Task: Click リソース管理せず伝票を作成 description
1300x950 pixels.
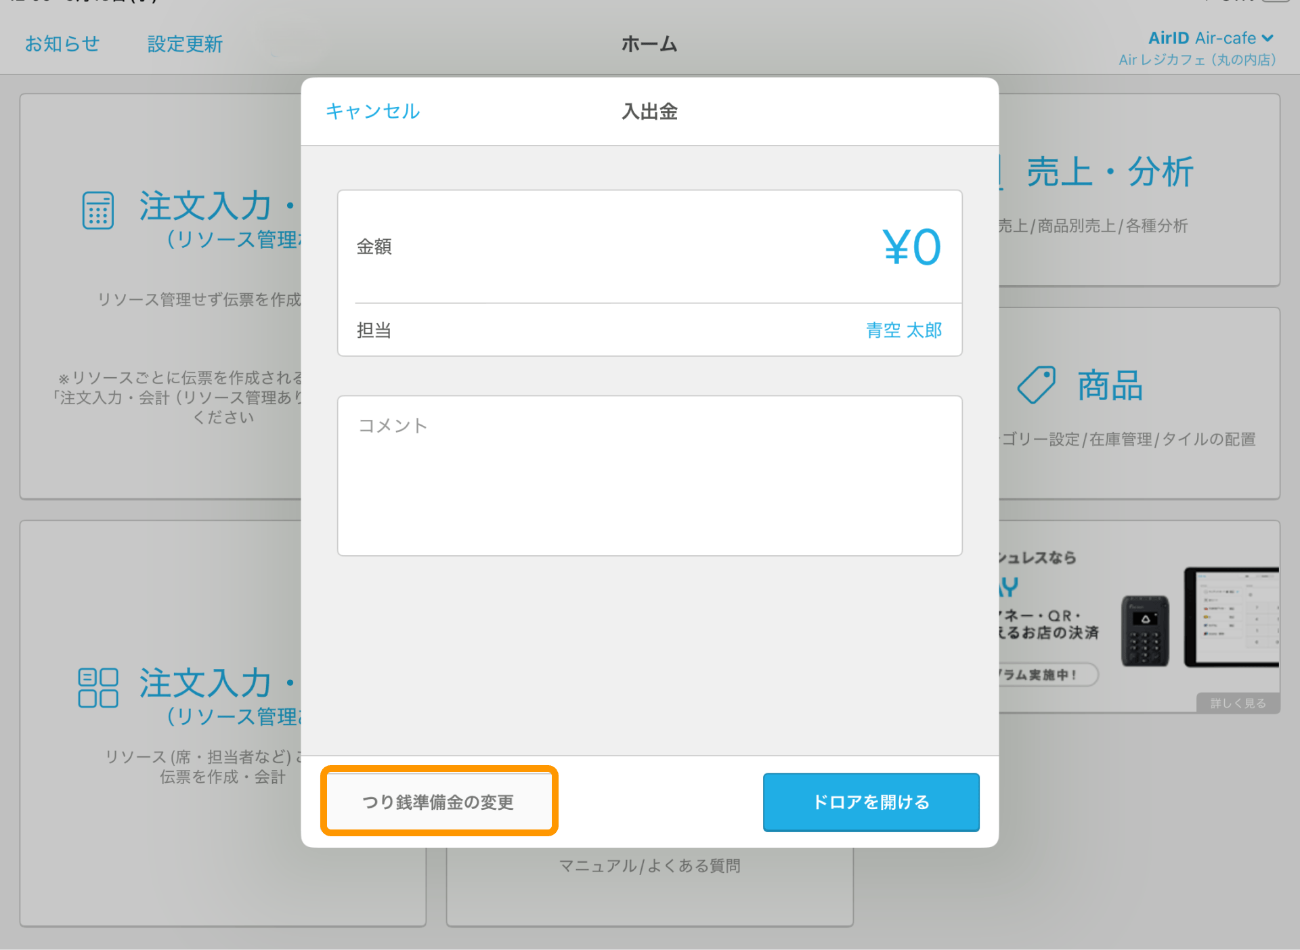Action: coord(199,299)
